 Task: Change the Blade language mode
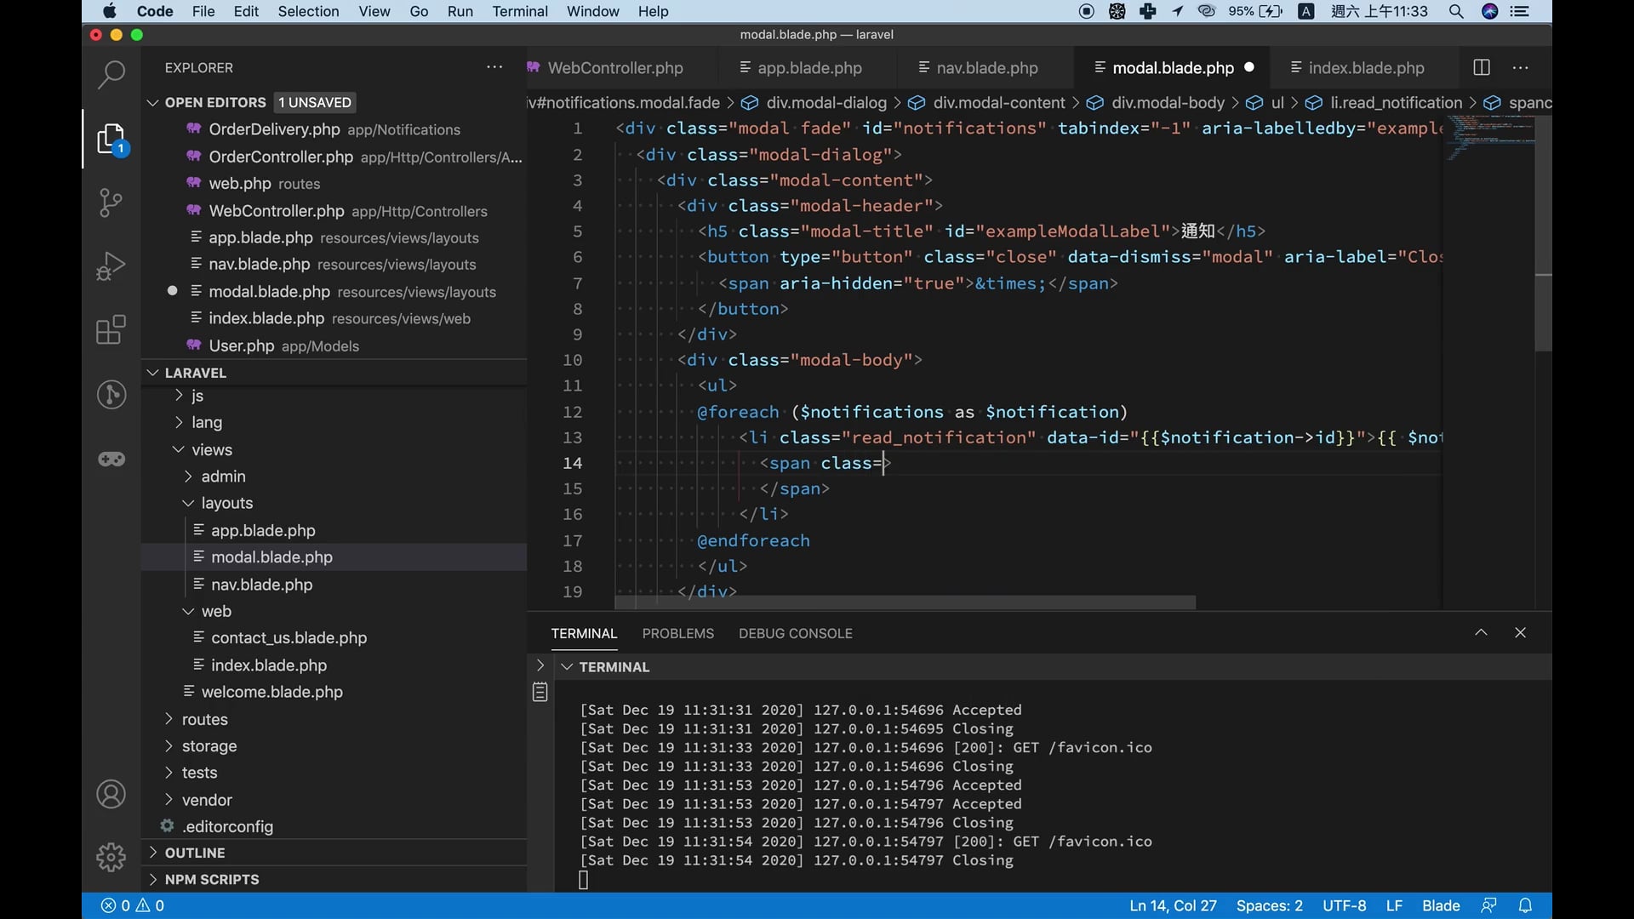(1440, 905)
